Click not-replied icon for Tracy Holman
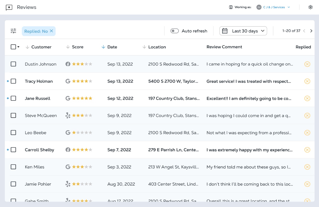 click(307, 81)
